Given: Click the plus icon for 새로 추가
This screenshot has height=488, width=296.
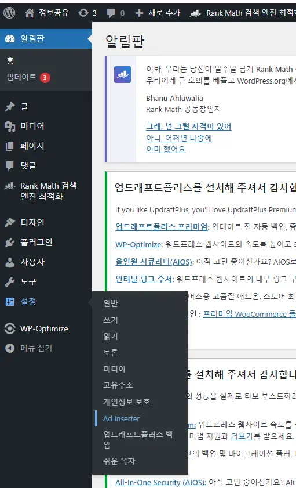Looking at the screenshot, I should pos(139,13).
